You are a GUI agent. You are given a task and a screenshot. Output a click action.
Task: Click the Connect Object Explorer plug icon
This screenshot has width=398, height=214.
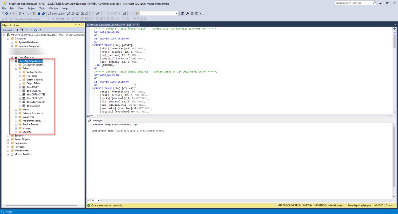pos(17,30)
